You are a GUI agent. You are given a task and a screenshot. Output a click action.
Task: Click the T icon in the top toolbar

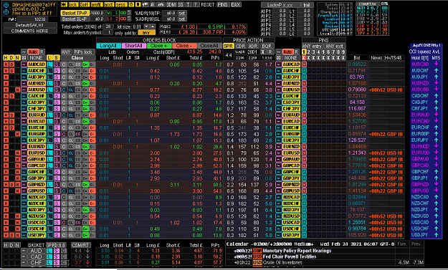189,4
